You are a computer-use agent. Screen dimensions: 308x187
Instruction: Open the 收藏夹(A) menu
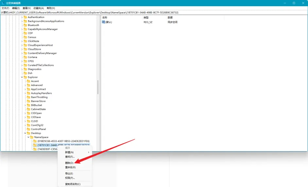(x=39, y=8)
